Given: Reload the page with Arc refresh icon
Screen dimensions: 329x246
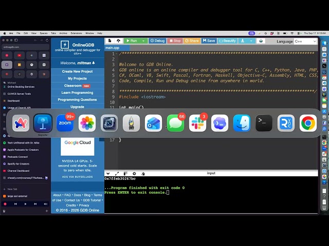Looking at the screenshot, I should tap(47, 40).
